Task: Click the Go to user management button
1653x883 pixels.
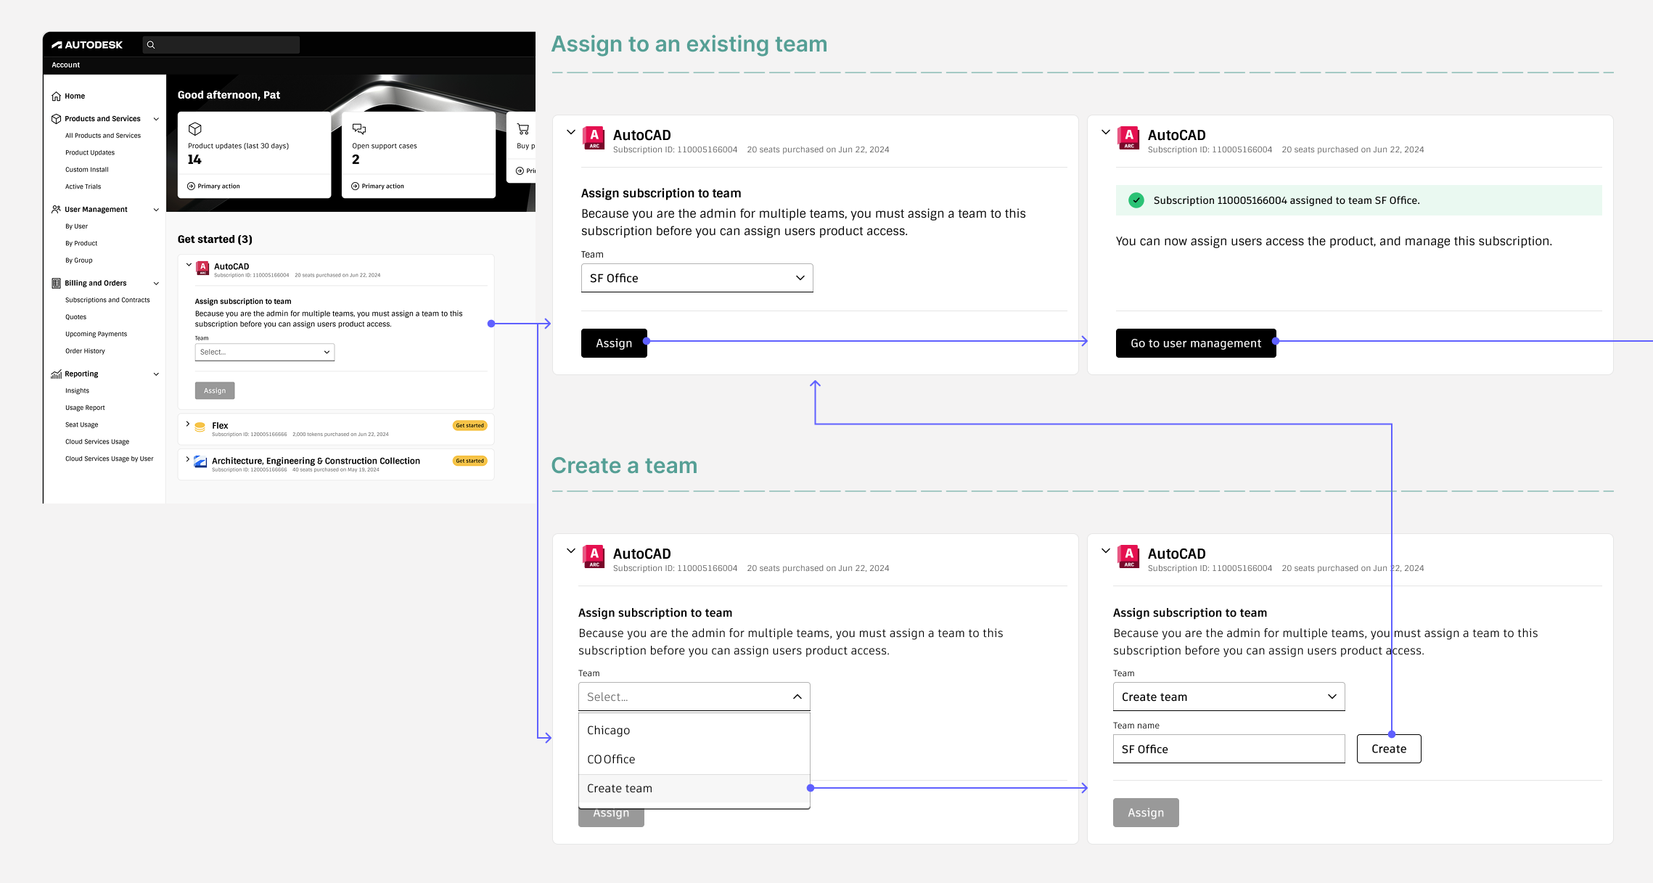Action: (x=1196, y=344)
